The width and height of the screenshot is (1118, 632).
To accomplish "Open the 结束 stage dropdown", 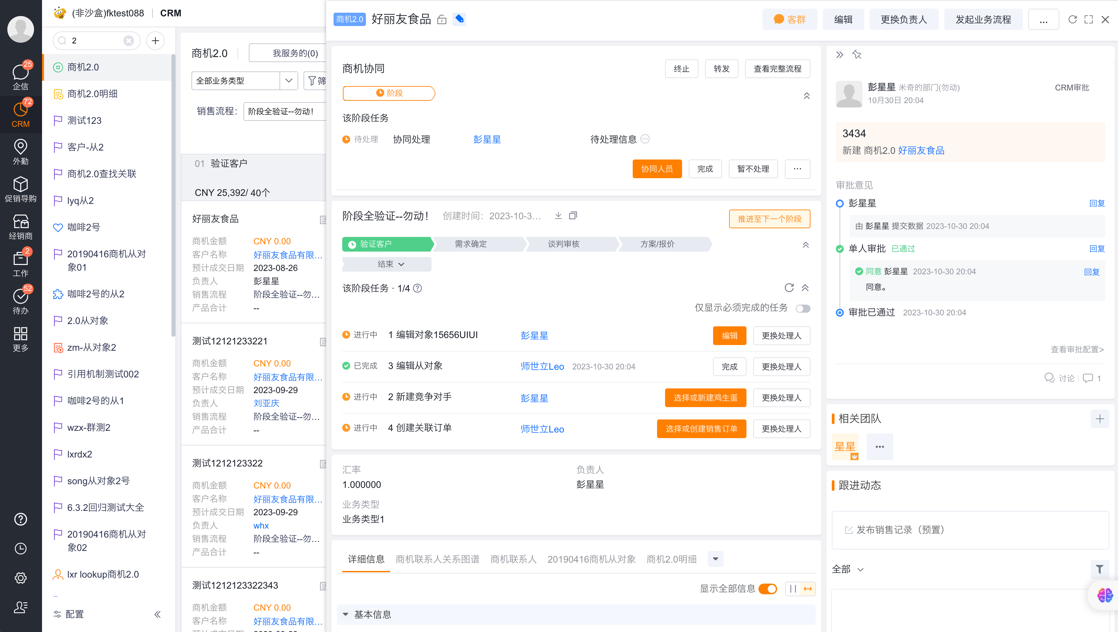I will tap(387, 264).
